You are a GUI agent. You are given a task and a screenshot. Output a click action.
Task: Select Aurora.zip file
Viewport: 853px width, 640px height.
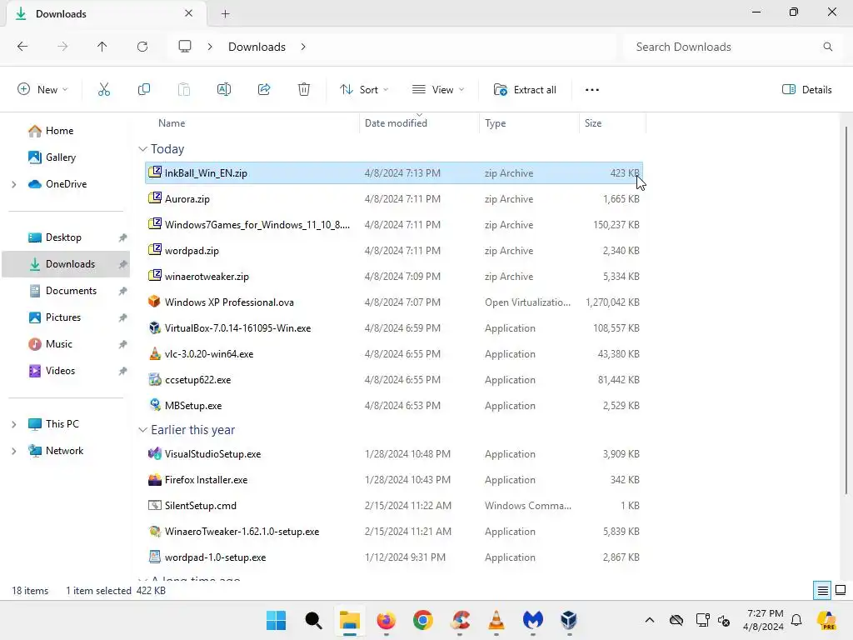click(x=394, y=199)
